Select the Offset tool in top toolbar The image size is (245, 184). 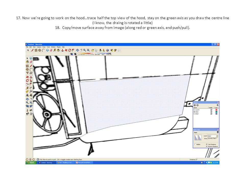73,50
